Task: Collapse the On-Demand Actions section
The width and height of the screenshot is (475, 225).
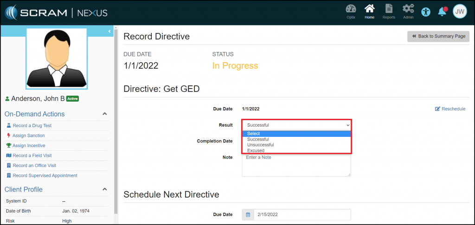Action: point(104,114)
